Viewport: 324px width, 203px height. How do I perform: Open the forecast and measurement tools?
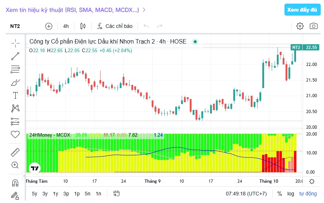15,122
